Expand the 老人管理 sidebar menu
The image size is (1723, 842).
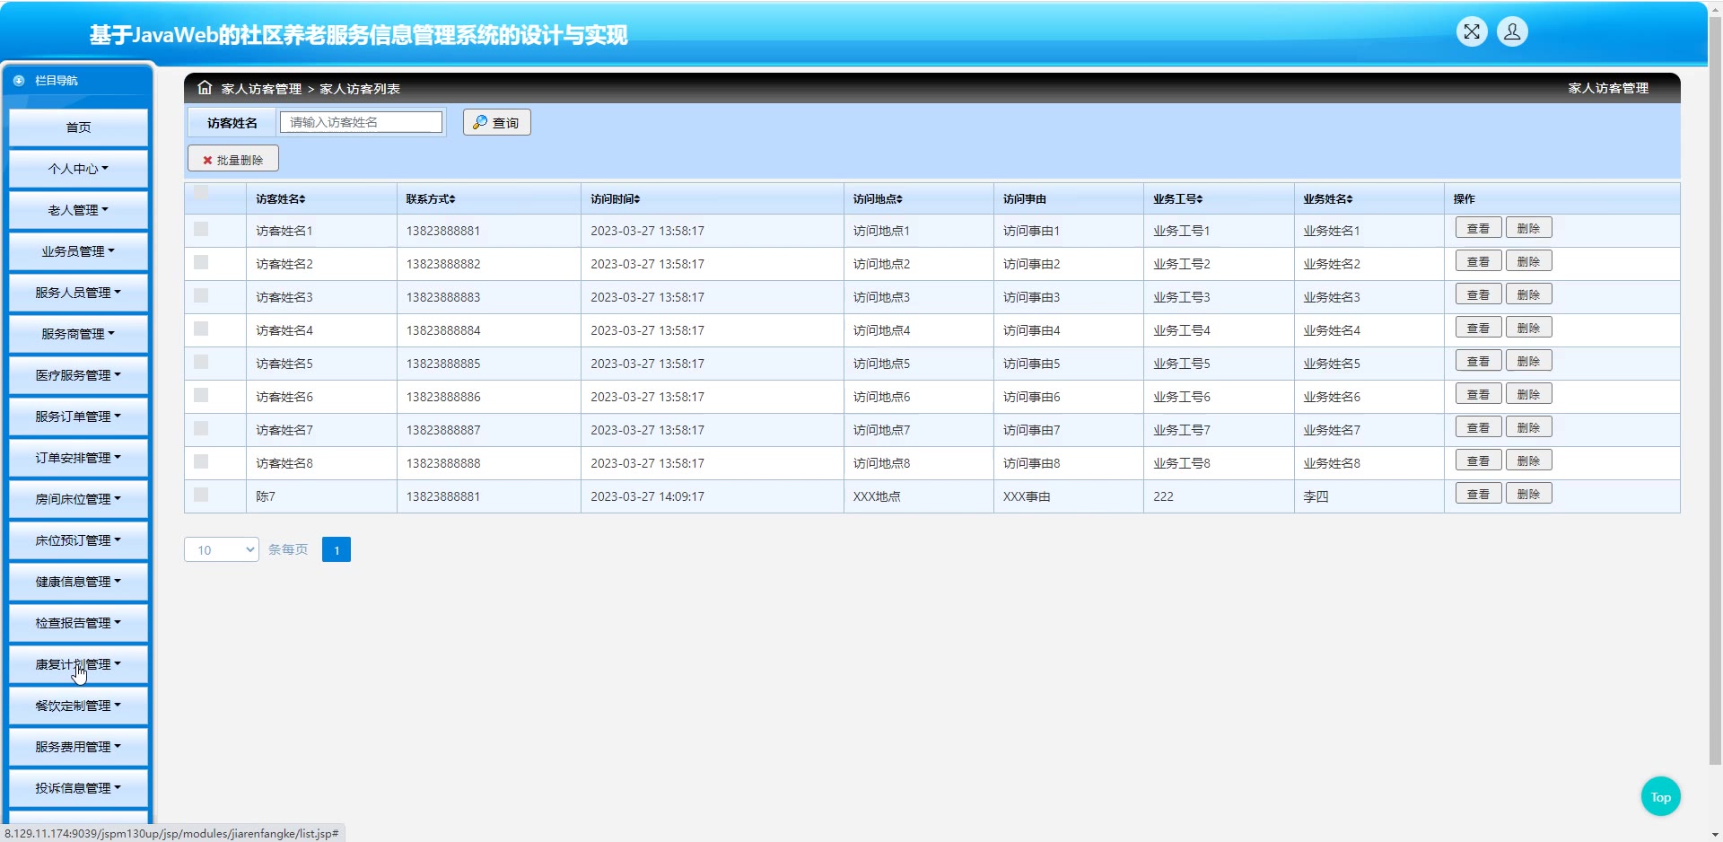click(78, 210)
